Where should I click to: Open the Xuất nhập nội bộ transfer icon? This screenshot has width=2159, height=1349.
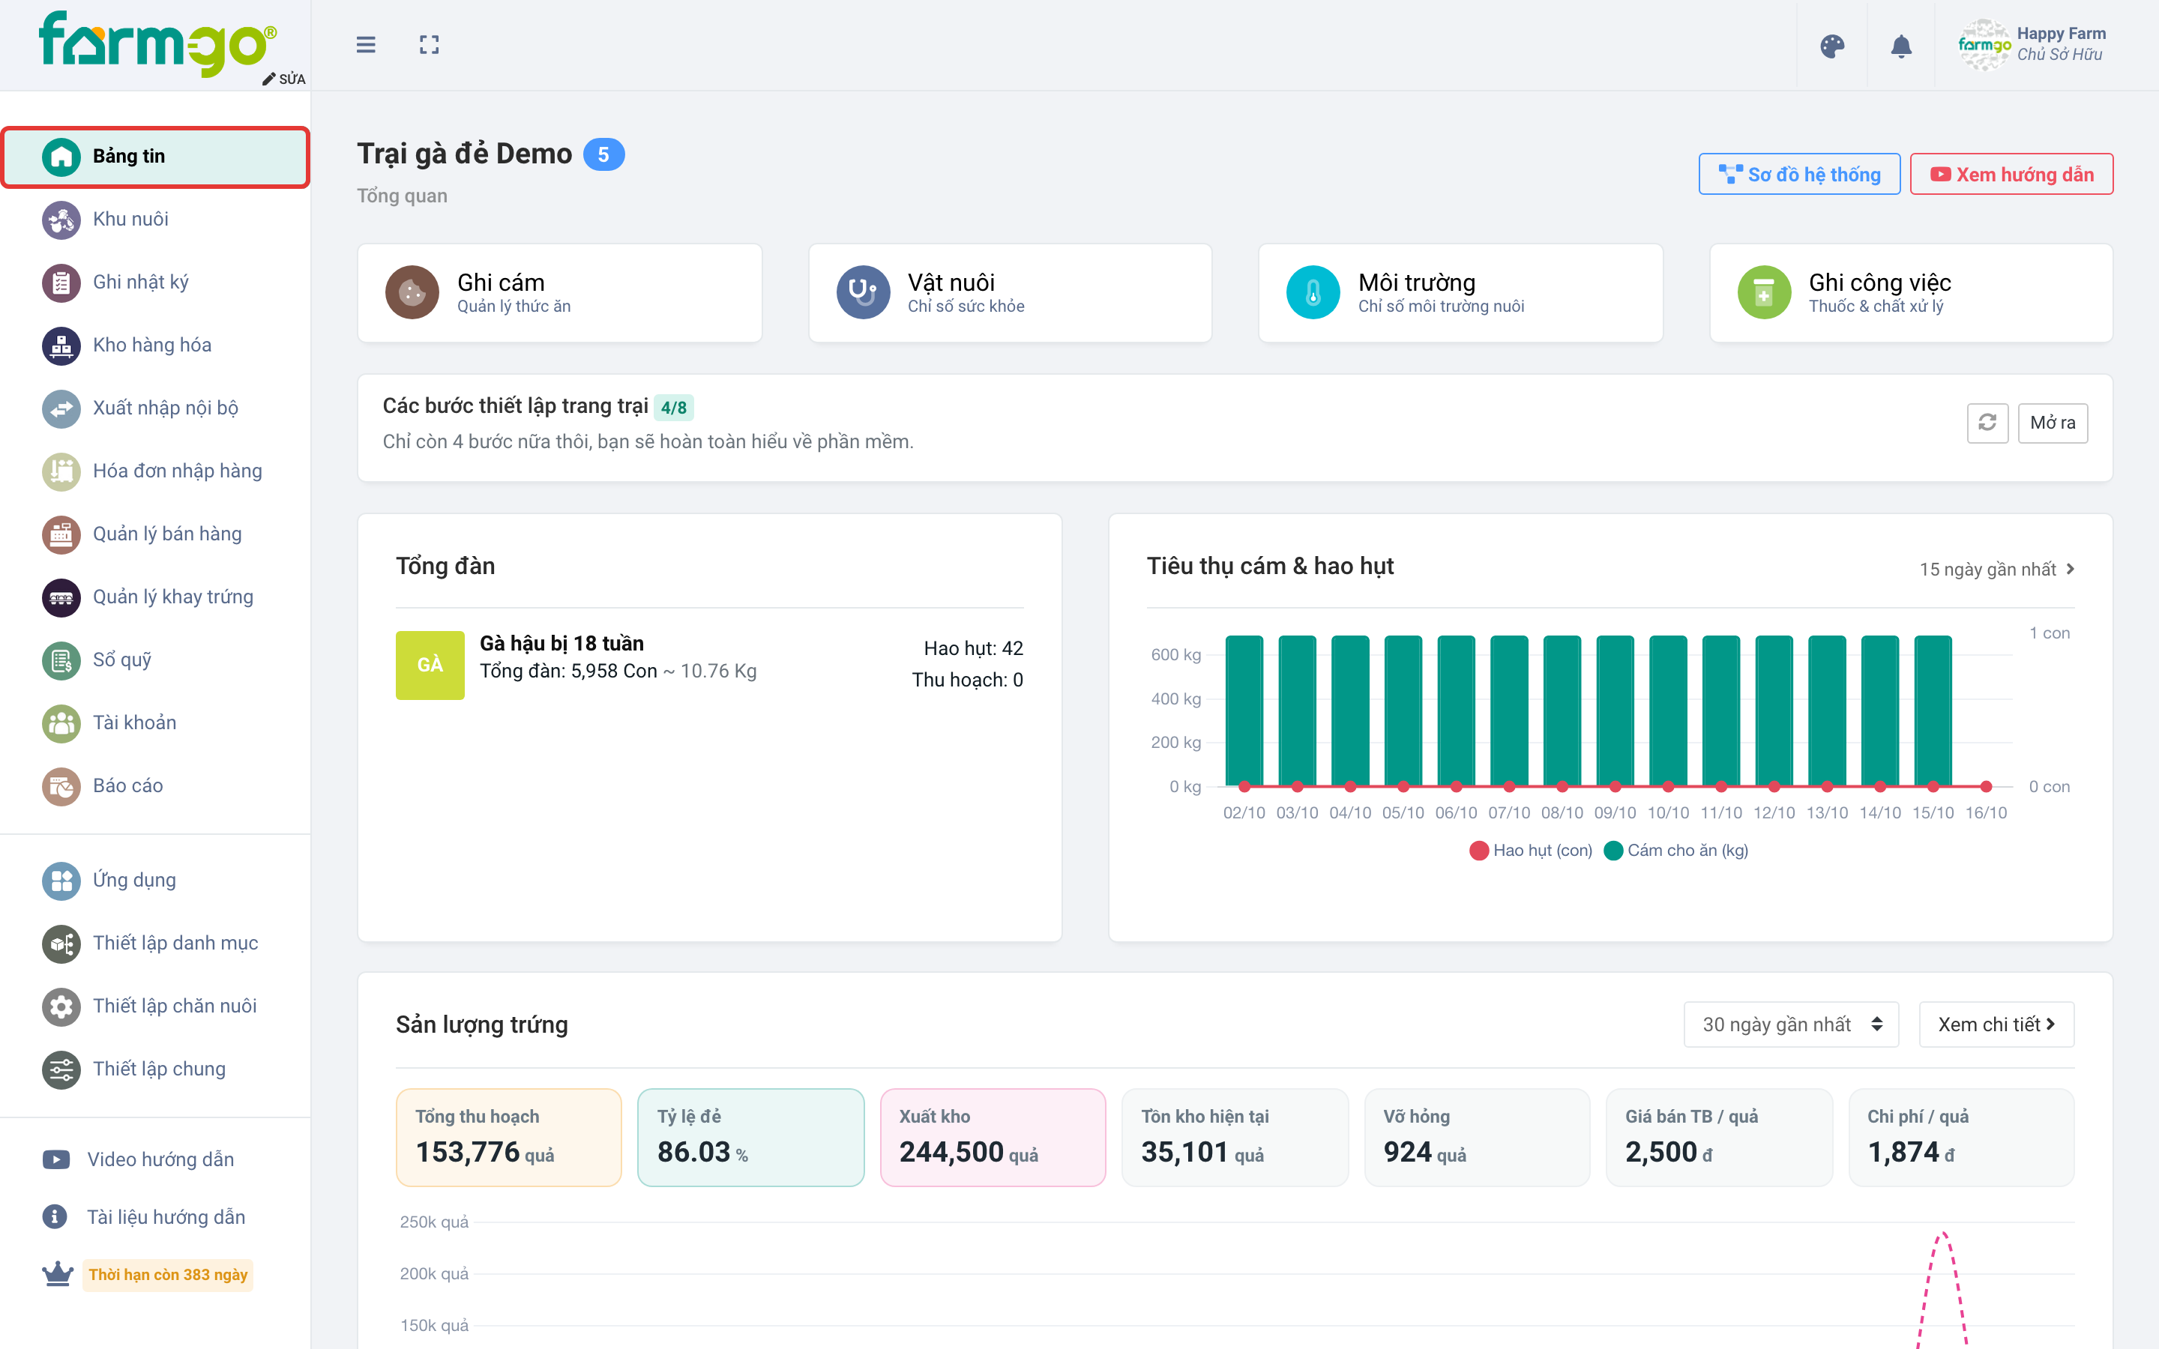61,408
